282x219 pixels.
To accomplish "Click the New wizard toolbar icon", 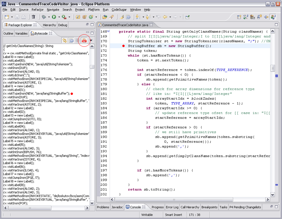I will coord(7,17).
